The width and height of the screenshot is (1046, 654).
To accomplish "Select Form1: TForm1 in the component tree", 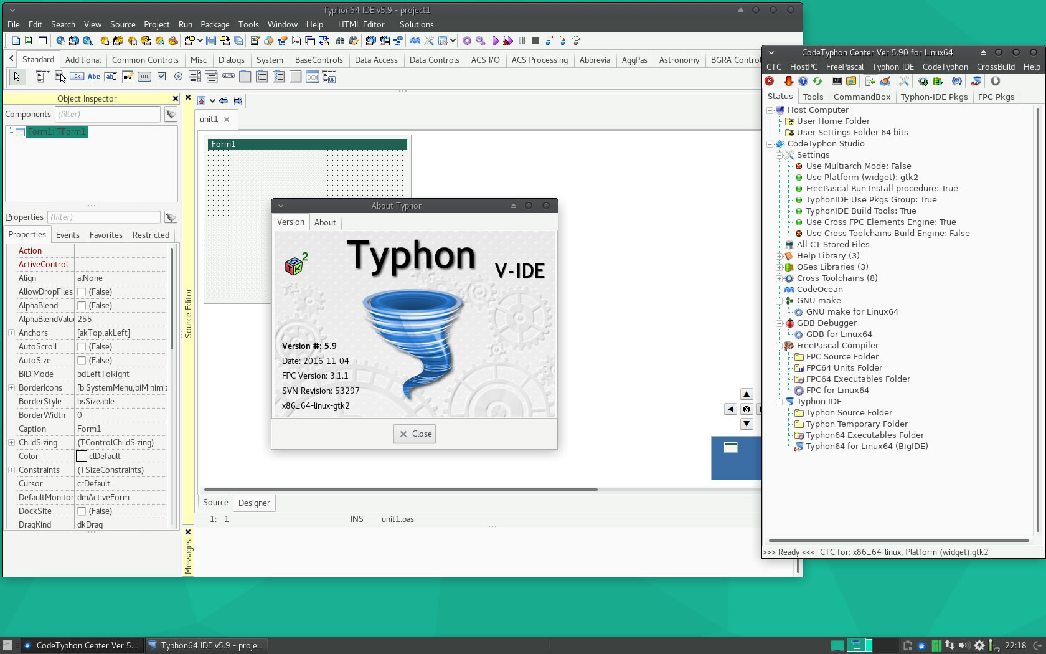I will point(56,132).
